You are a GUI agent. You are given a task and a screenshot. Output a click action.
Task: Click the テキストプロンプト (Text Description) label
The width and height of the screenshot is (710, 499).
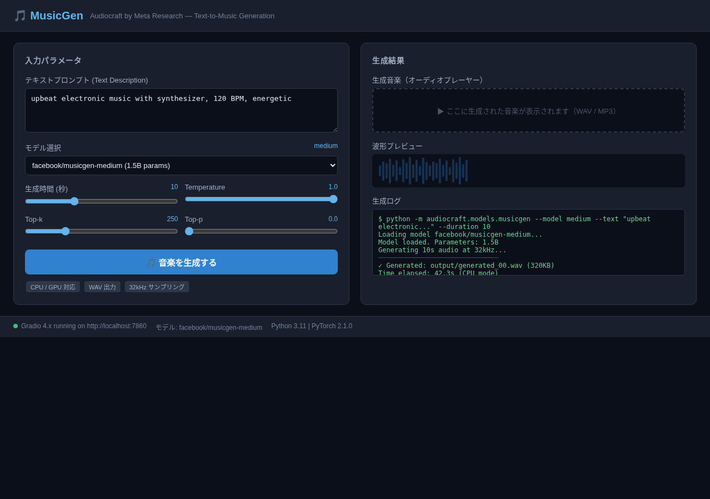87,80
